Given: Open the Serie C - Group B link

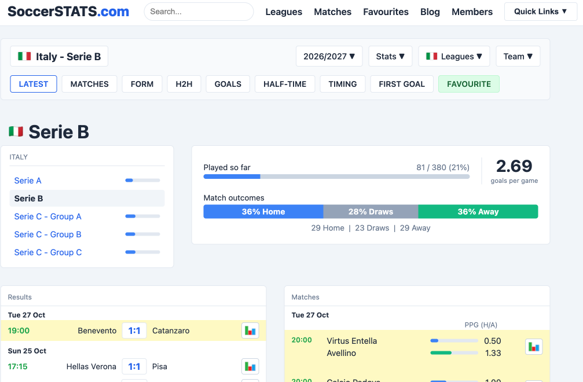Looking at the screenshot, I should [47, 234].
